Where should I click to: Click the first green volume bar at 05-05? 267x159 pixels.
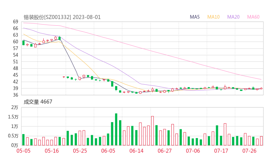pos(23,140)
